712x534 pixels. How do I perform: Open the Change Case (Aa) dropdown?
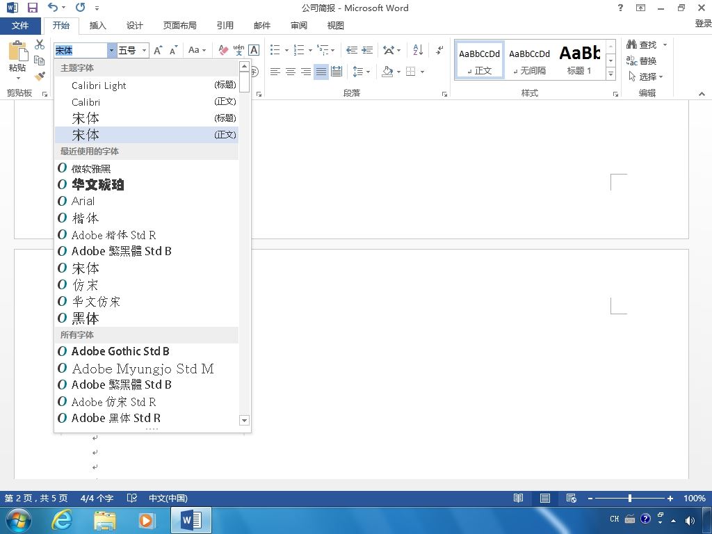point(197,50)
